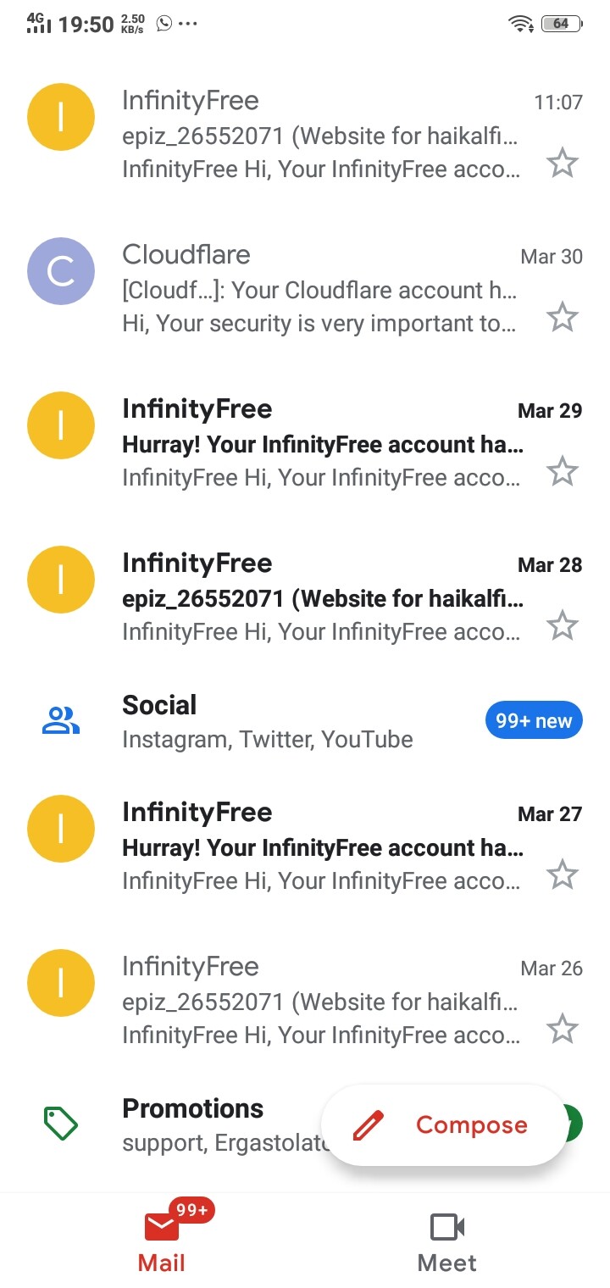Open the Cloudflare account security email
Image resolution: width=610 pixels, height=1288 pixels.
[x=320, y=291]
